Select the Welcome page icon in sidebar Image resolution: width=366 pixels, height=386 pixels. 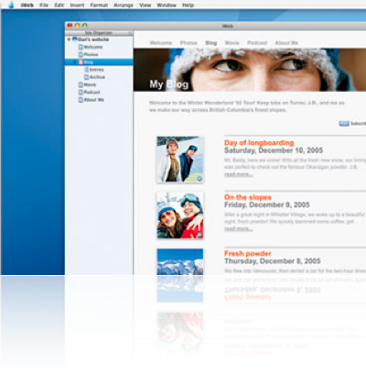[81, 47]
